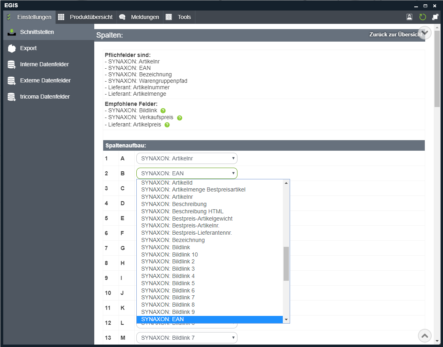Click the green refresh icon
Viewport: 443px width, 347px height.
tap(423, 17)
